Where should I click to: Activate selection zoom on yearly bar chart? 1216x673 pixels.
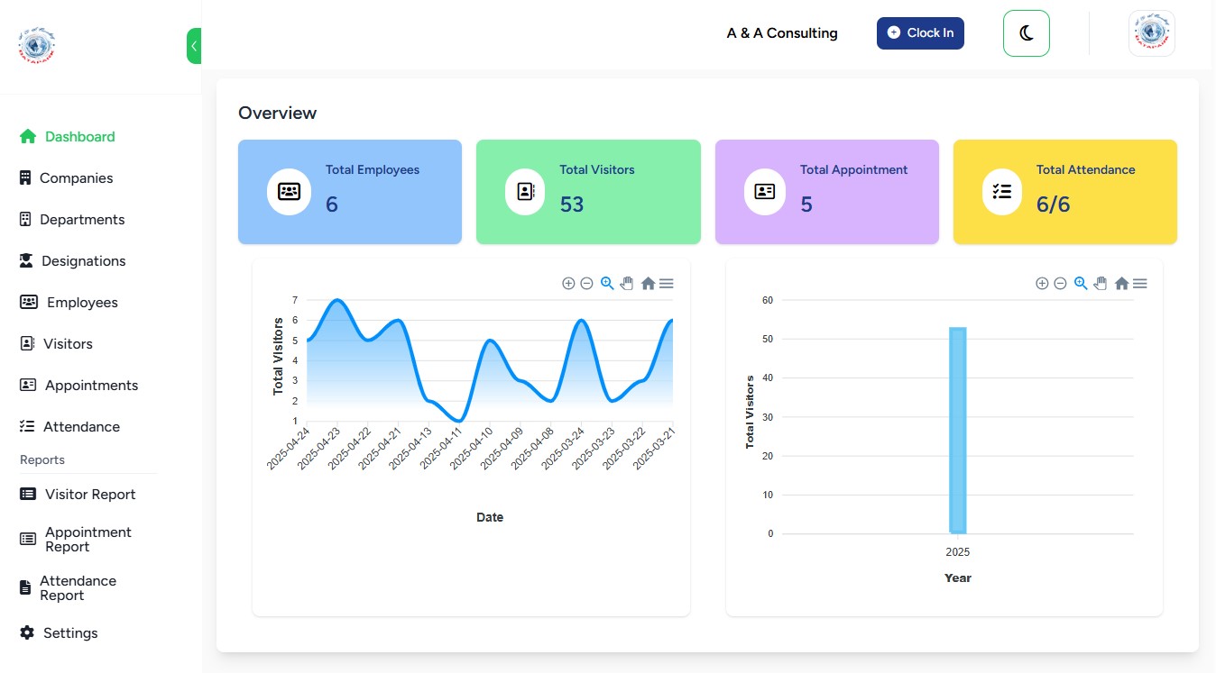1081,284
